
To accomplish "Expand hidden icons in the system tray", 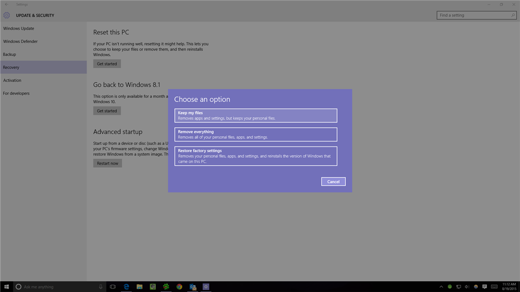I will tap(441, 286).
